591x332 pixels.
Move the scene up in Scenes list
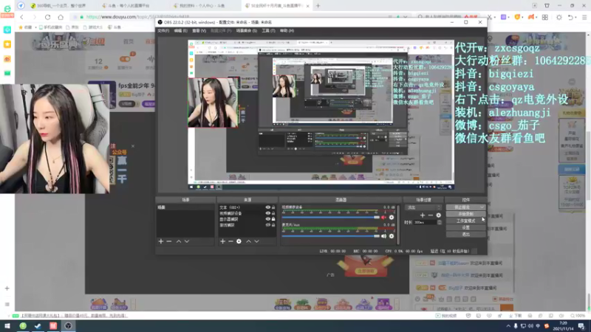point(179,241)
